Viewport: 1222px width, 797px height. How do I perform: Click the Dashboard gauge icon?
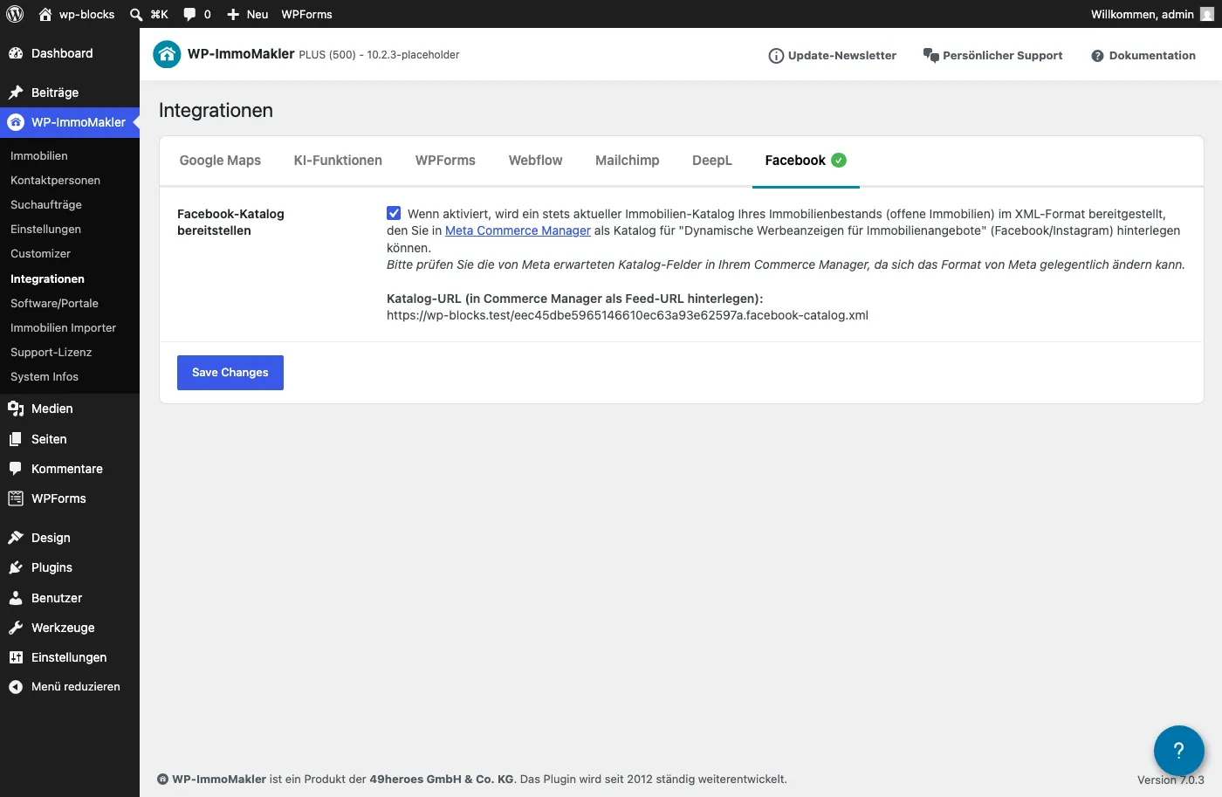point(16,53)
